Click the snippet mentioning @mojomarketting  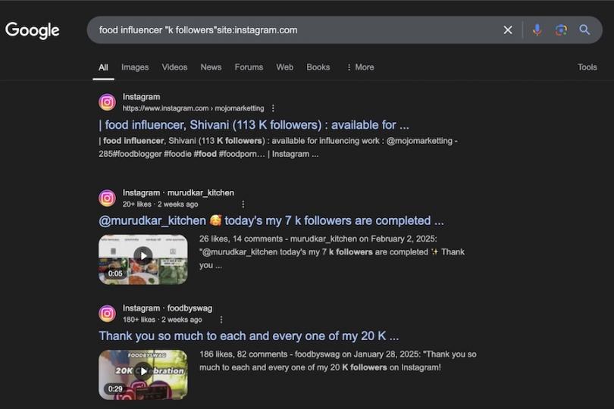pyautogui.click(x=278, y=147)
